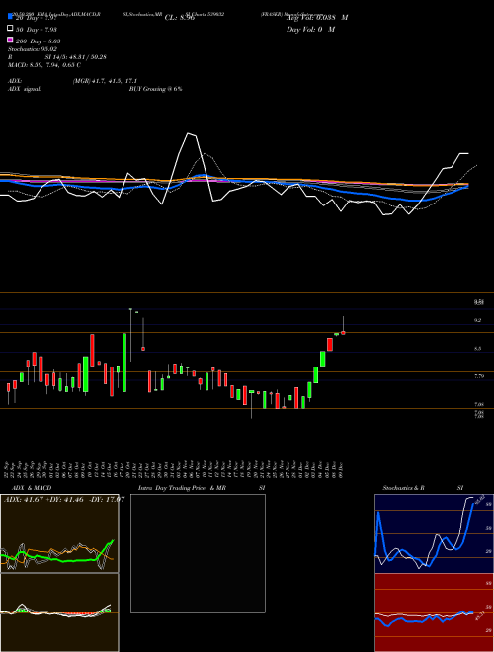The image size is (494, 652).
Task: Click the 7.79 price axis label
Action: (x=478, y=376)
